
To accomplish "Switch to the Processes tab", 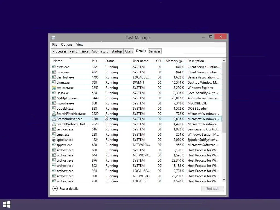I will click(59, 51).
